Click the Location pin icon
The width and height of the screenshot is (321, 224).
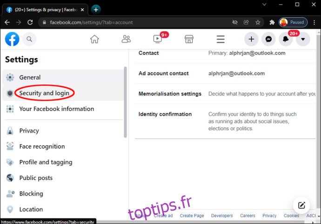(10, 210)
